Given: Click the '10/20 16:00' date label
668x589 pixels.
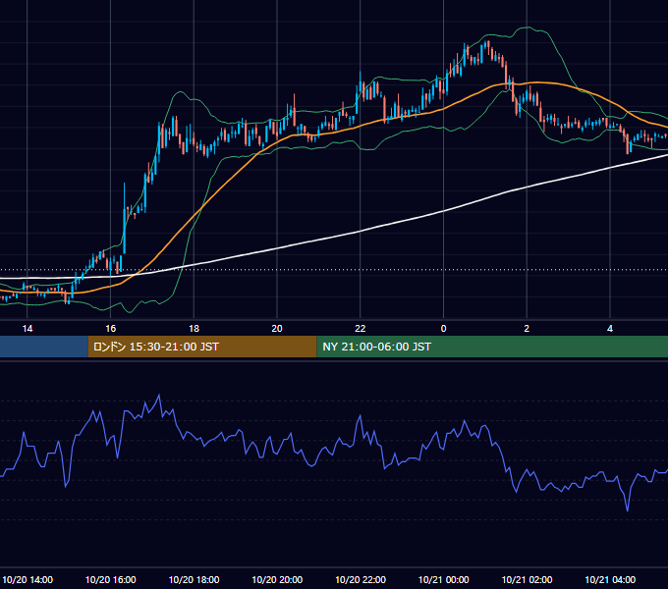Looking at the screenshot, I should tap(111, 579).
